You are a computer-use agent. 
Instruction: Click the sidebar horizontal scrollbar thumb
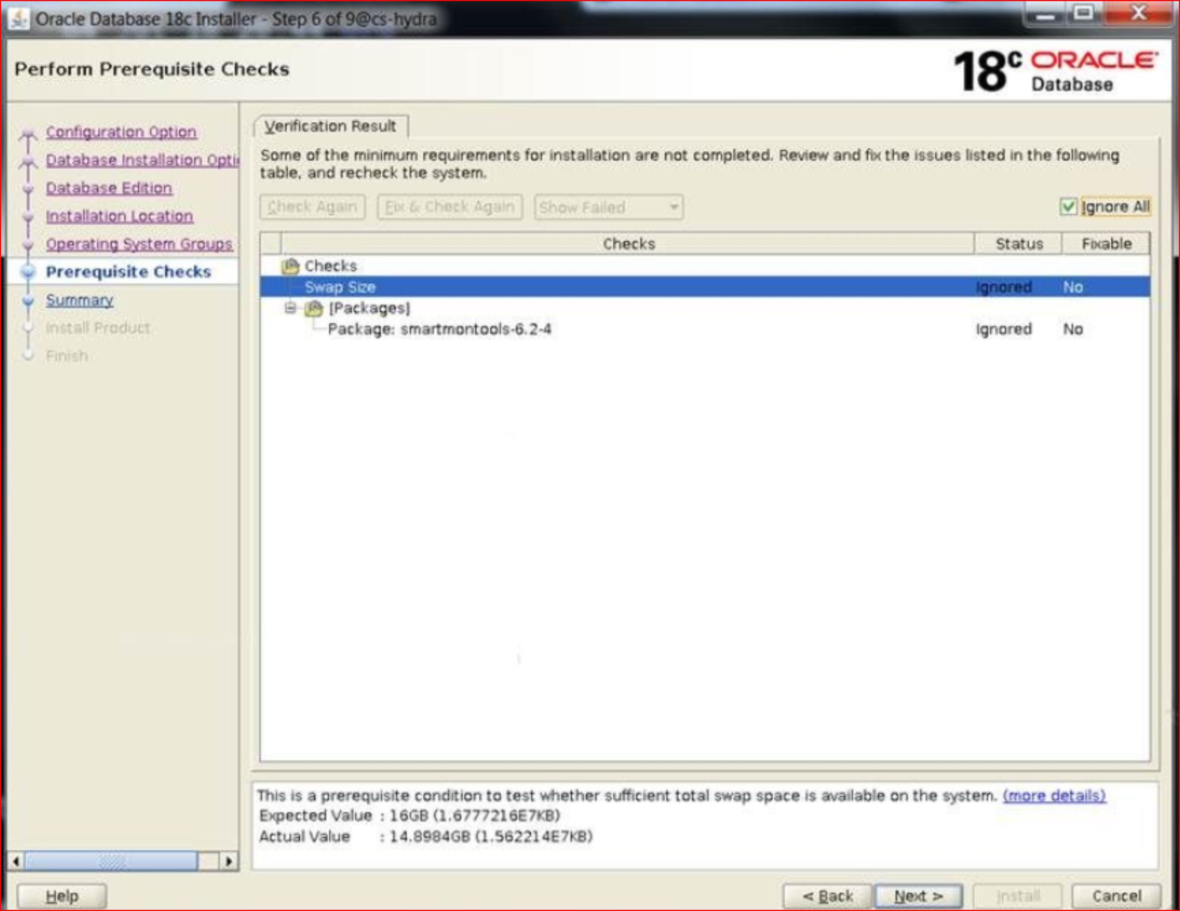pos(112,861)
